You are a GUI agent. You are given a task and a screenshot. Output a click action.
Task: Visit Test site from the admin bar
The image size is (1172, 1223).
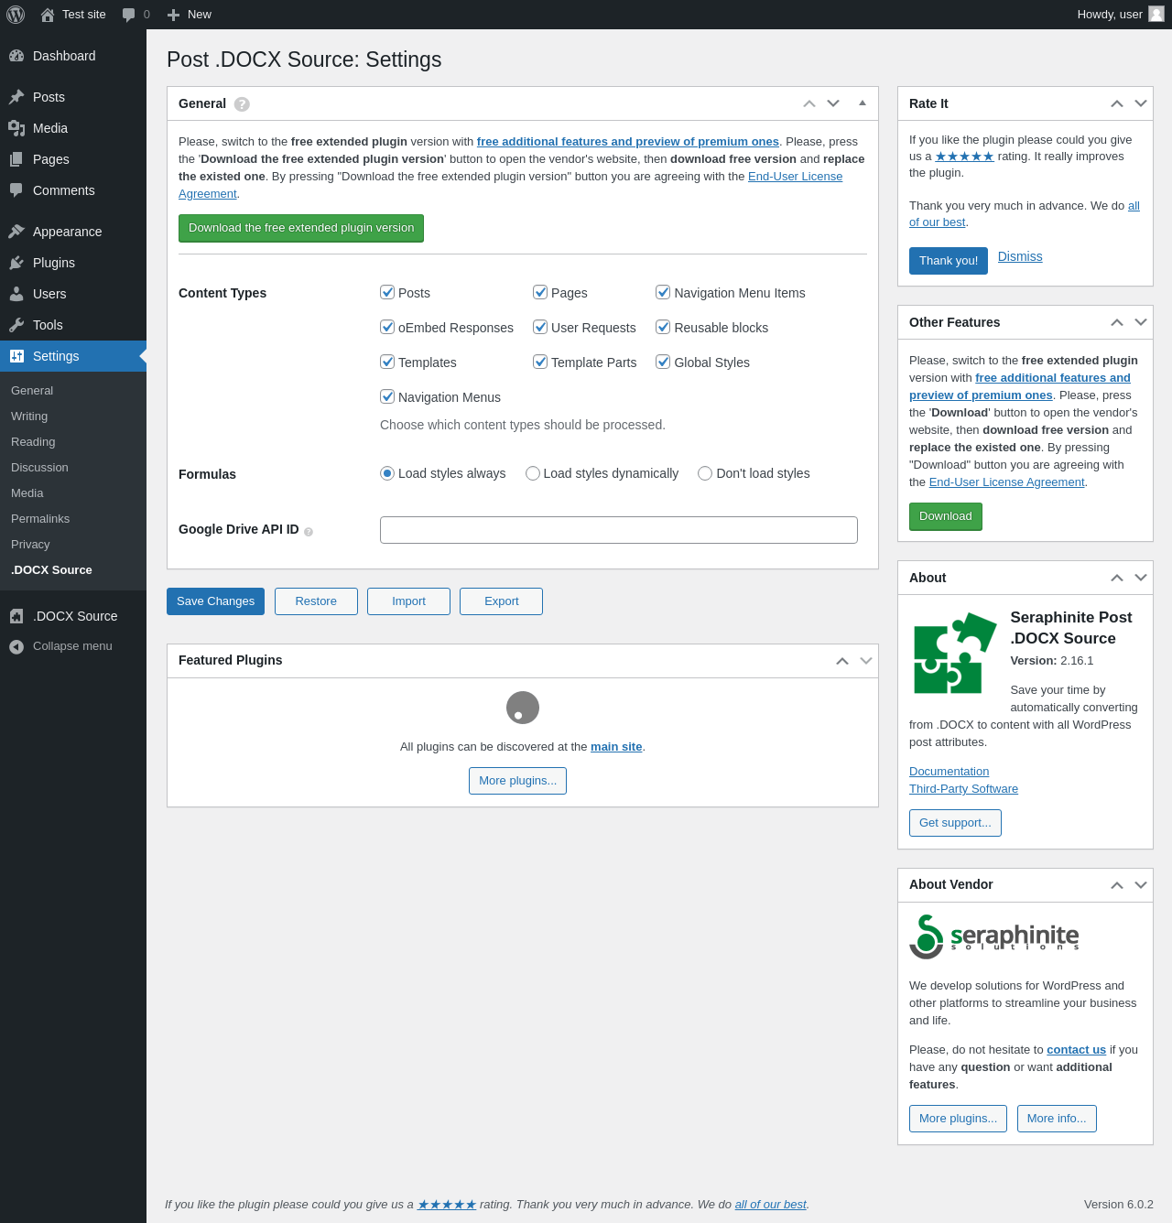click(73, 15)
